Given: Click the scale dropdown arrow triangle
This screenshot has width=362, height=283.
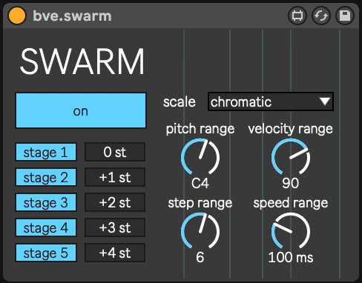Looking at the screenshot, I should [x=324, y=101].
